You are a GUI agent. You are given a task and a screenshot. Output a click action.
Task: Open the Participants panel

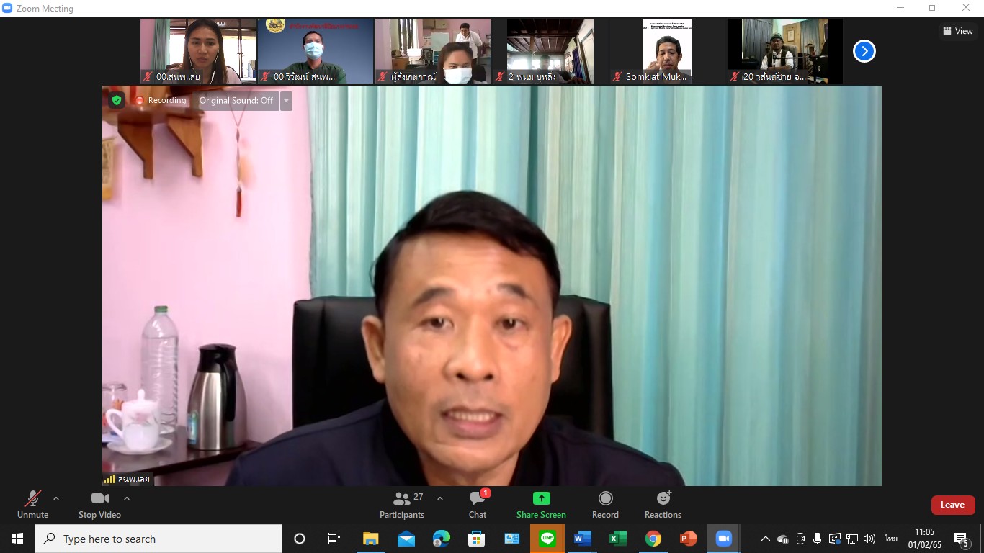402,504
